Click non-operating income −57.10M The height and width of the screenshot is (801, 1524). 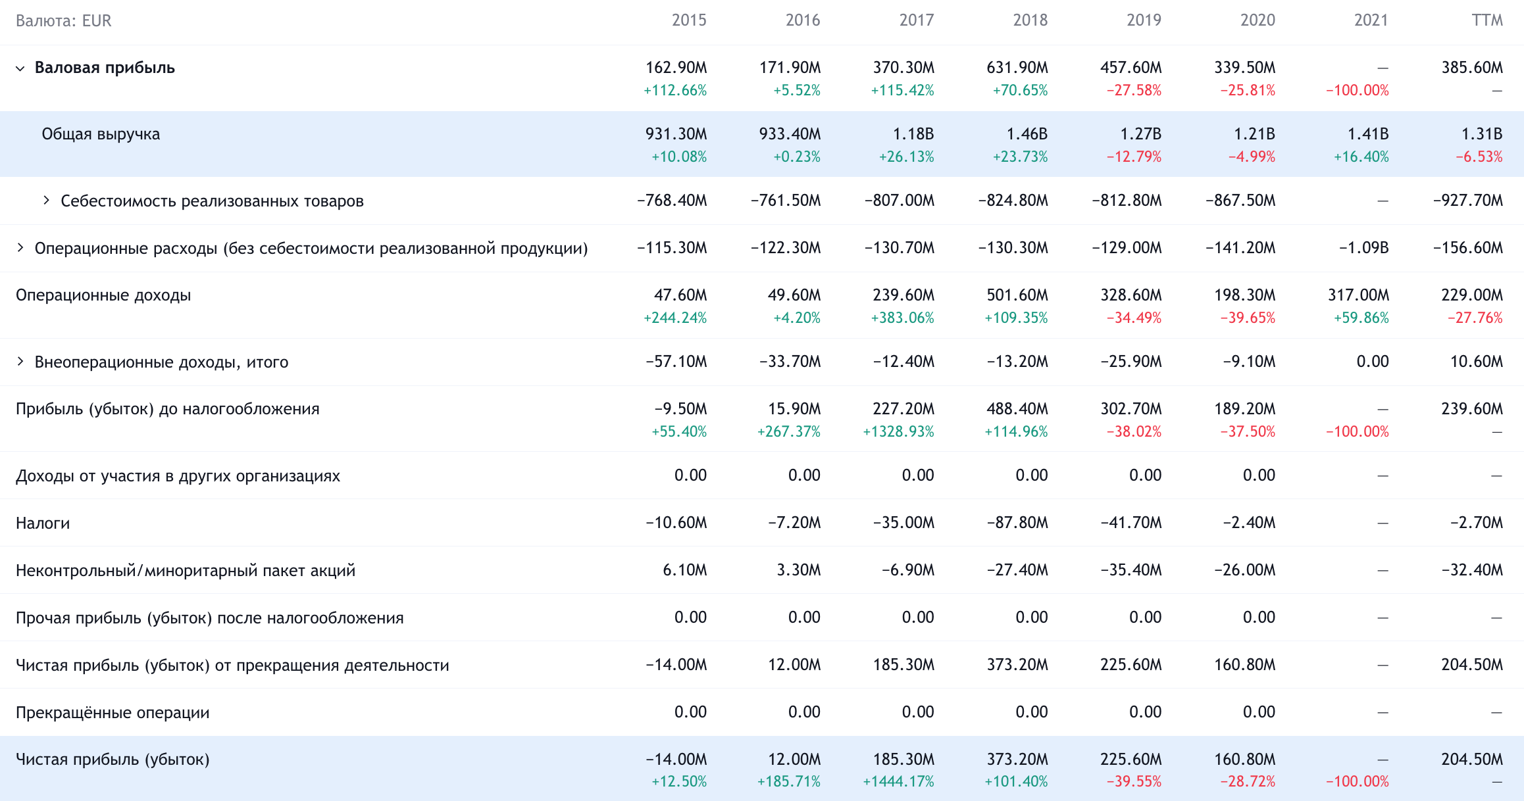point(676,362)
